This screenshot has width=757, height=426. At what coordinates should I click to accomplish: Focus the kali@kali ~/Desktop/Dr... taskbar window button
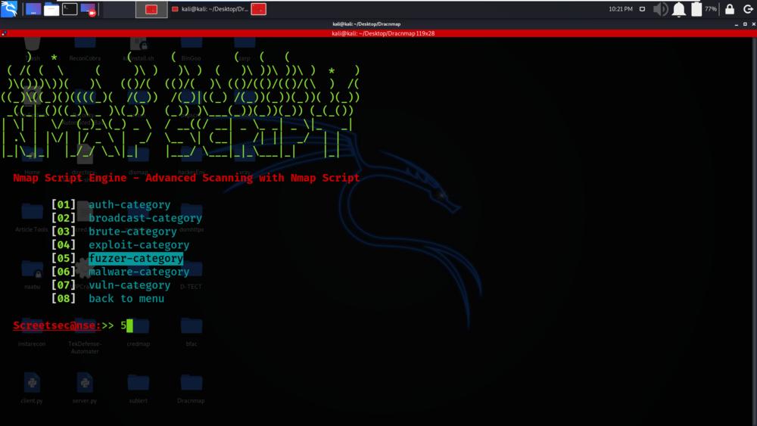tap(210, 9)
